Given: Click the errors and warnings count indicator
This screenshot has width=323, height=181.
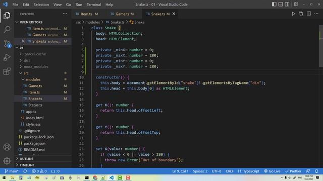Looking at the screenshot, I should point(39,171).
